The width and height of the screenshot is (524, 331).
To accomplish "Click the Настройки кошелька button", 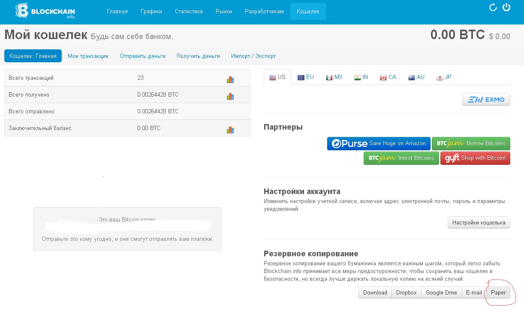I will (479, 222).
